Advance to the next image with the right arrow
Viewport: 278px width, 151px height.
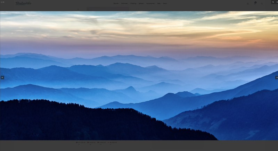pos(276,77)
